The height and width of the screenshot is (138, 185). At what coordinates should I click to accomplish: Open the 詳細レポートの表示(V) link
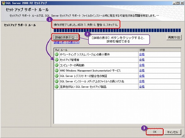click(x=67, y=42)
